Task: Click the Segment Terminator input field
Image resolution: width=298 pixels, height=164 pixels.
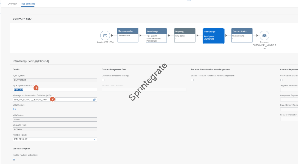Action: tap(289, 90)
